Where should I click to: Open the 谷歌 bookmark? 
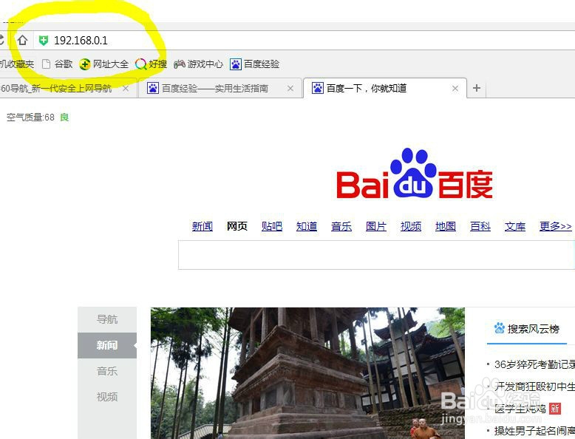[x=57, y=64]
